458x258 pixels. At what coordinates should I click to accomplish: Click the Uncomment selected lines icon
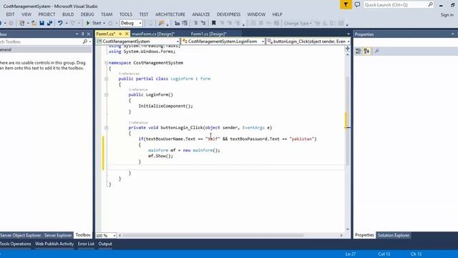[x=203, y=23]
